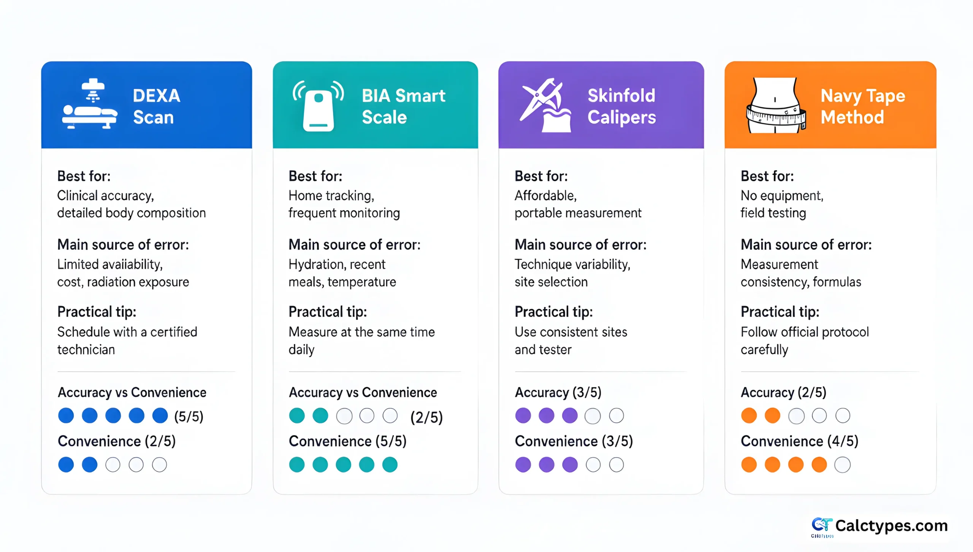Click the fifth filled DEXA accuracy dot
The width and height of the screenshot is (973, 552).
[160, 416]
